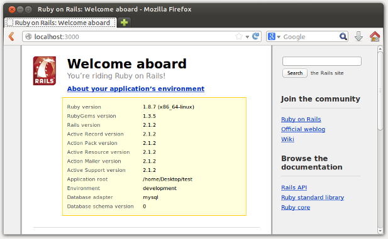Maximize the Firefox window
Viewport: 388px width, 239px height.
(x=28, y=9)
